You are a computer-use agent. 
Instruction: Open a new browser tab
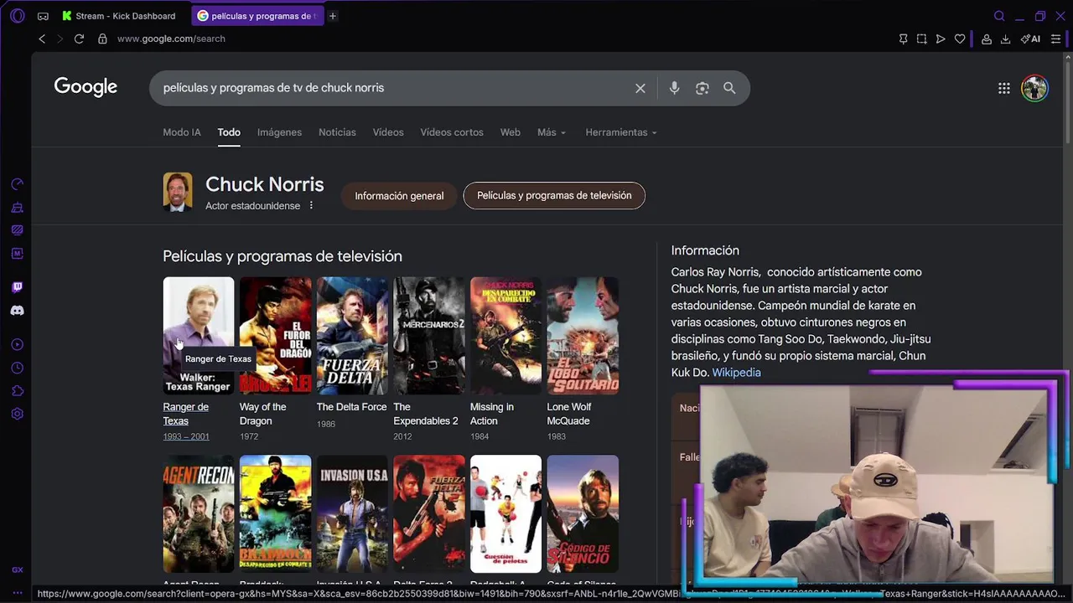pos(333,16)
